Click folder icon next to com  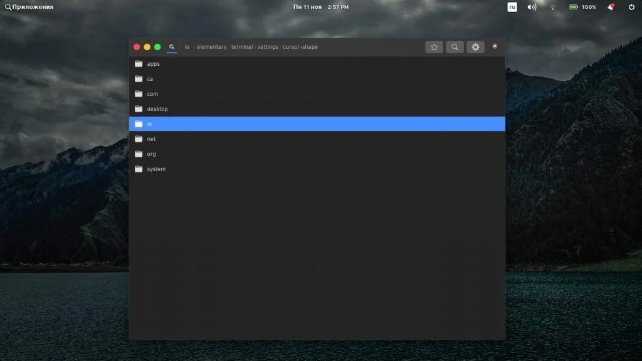click(x=139, y=94)
